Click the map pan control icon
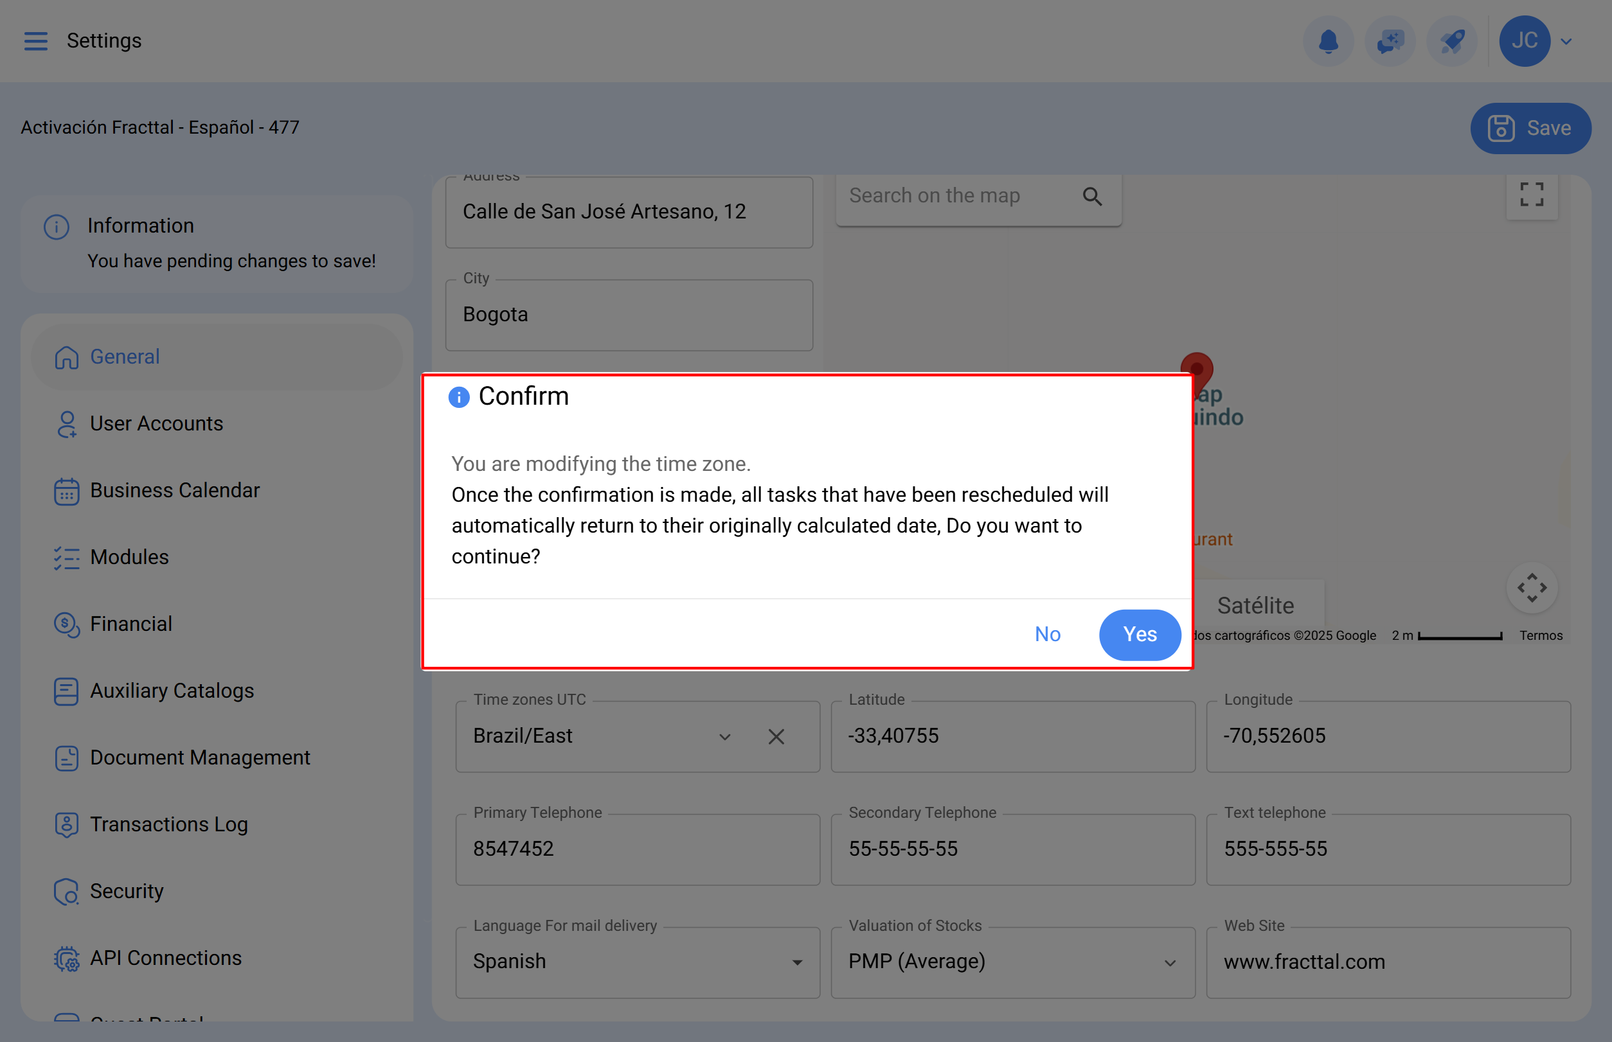Screen dimensions: 1612x1042 pyautogui.click(x=1531, y=587)
